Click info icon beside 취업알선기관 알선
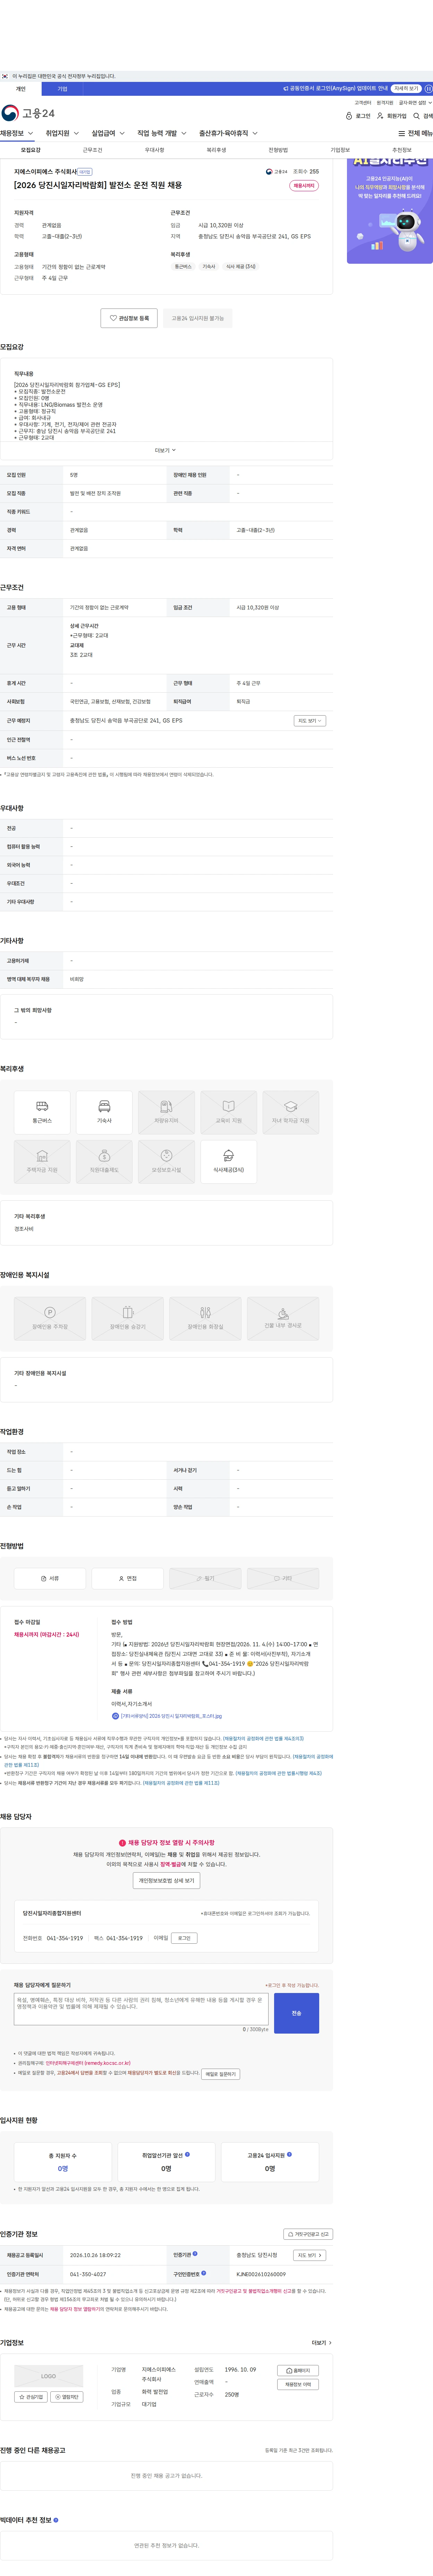Viewport: 433px width, 2576px height. tap(187, 2154)
